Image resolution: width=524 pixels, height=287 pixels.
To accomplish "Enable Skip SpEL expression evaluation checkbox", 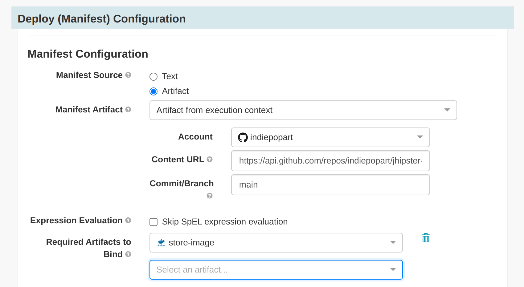I will pos(154,222).
